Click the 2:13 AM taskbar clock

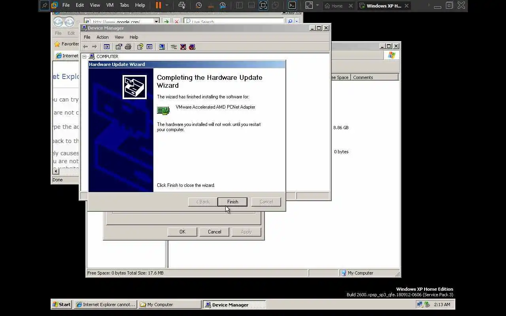pyautogui.click(x=442, y=305)
